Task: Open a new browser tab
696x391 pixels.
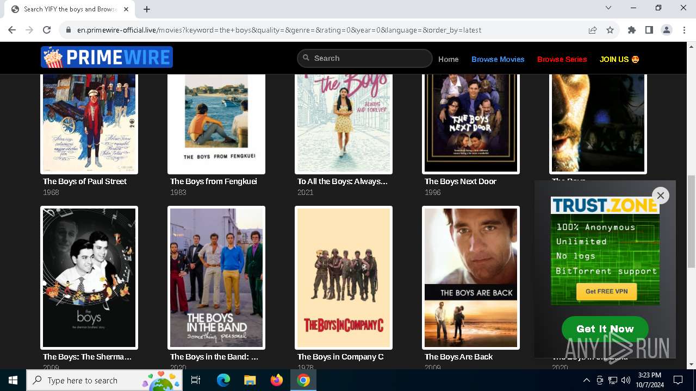Action: (x=147, y=9)
